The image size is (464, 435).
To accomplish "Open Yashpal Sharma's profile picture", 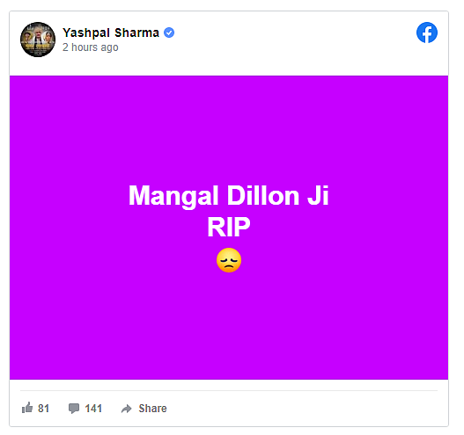I will click(x=38, y=40).
